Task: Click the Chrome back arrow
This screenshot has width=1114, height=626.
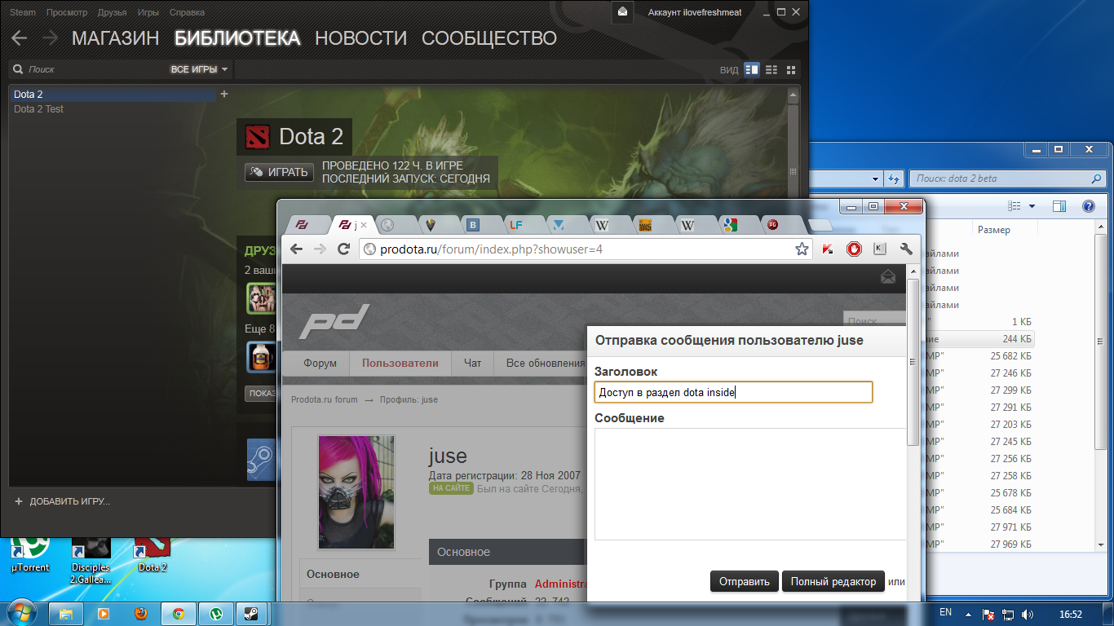Action: [x=297, y=249]
